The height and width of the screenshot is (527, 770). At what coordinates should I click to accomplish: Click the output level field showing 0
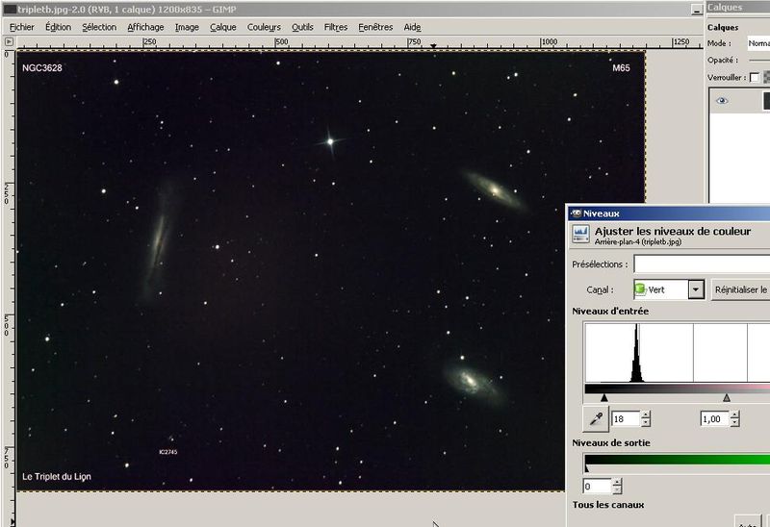[597, 487]
